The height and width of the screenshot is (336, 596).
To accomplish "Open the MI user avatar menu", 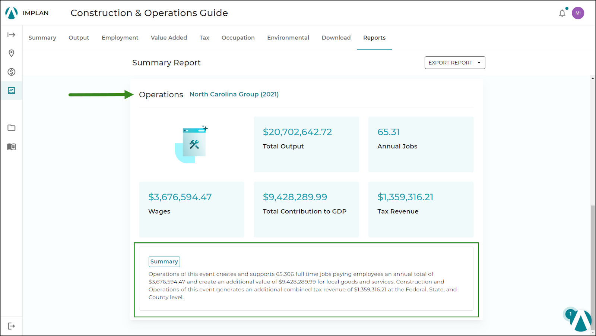I will pyautogui.click(x=578, y=13).
